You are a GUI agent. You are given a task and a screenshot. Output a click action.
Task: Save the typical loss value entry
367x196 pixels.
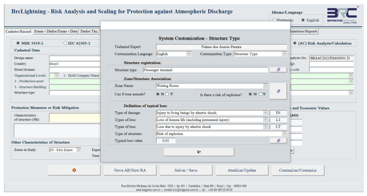[x=278, y=140]
